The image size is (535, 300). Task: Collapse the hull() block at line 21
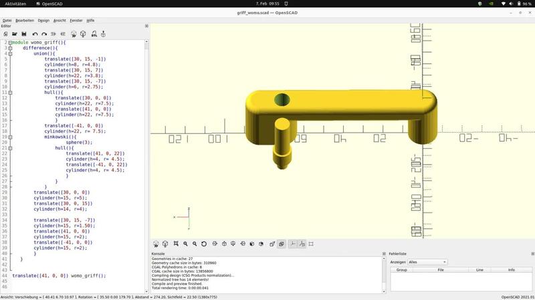(10, 148)
